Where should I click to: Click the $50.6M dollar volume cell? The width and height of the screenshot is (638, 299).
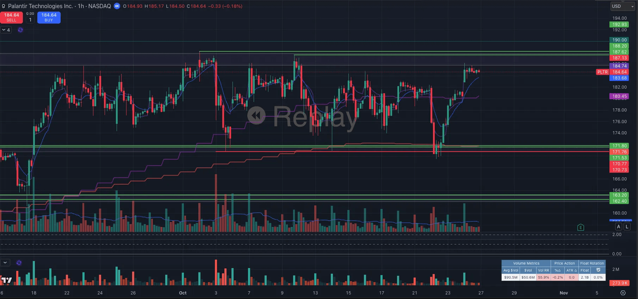528,277
